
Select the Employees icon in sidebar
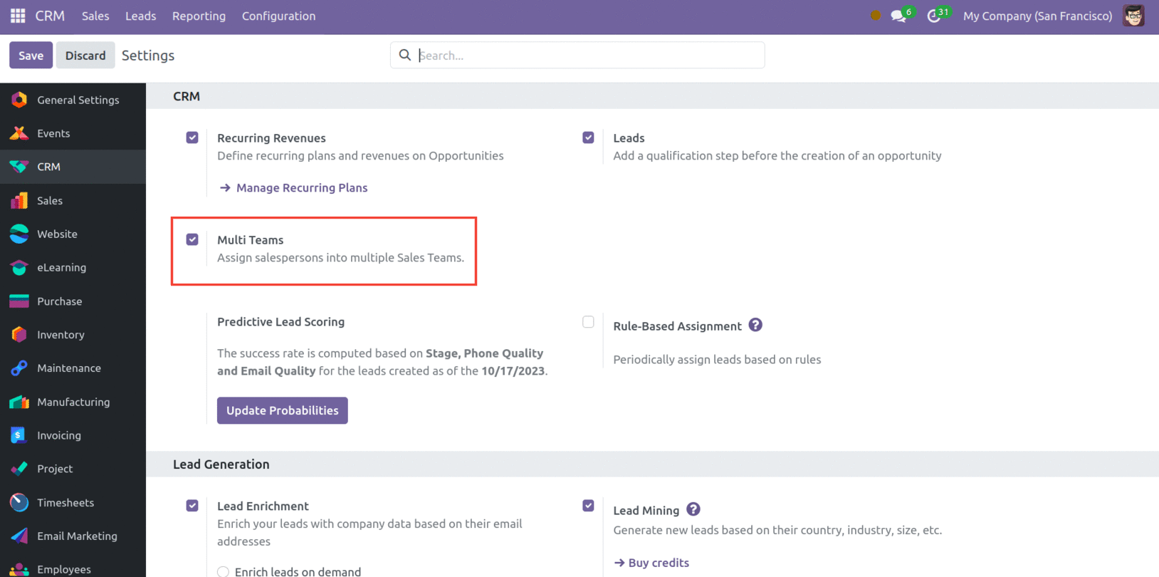tap(19, 569)
